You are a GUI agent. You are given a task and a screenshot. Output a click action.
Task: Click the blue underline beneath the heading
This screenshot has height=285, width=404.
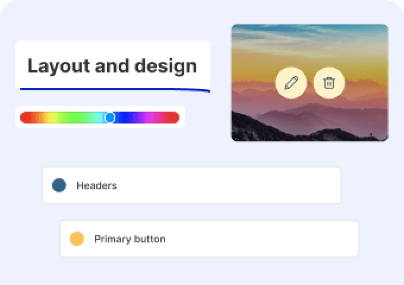(x=115, y=89)
